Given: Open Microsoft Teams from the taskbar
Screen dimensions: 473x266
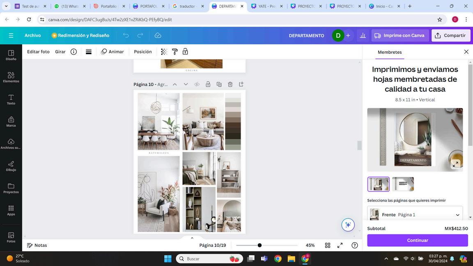Looking at the screenshot, I should (x=264, y=259).
